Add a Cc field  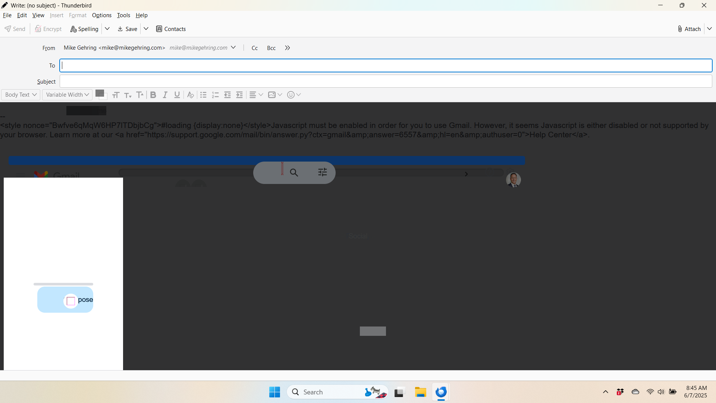tap(255, 48)
